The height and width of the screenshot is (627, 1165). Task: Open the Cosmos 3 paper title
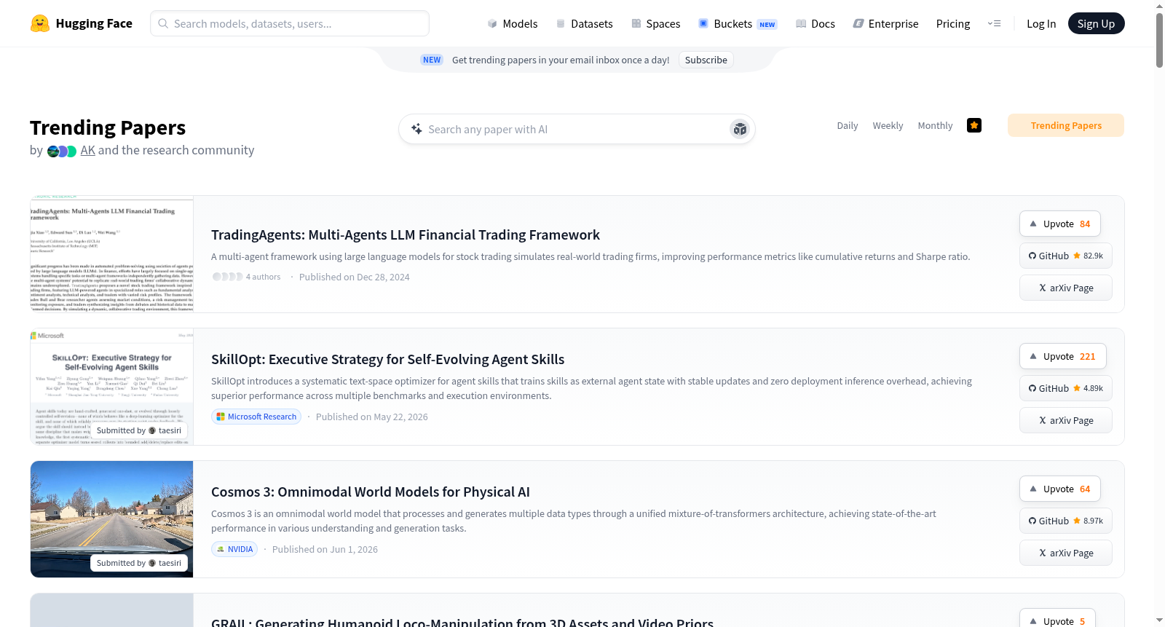[x=371, y=492]
